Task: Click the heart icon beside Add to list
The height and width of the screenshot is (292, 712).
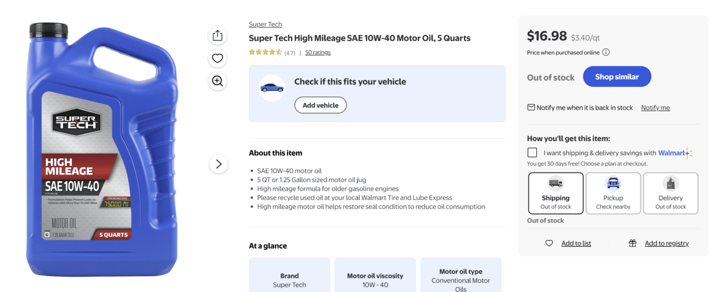Action: 549,243
